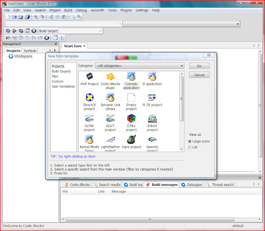Click the Debugging windows icon
This screenshot has height=231, width=265.
(55, 38)
